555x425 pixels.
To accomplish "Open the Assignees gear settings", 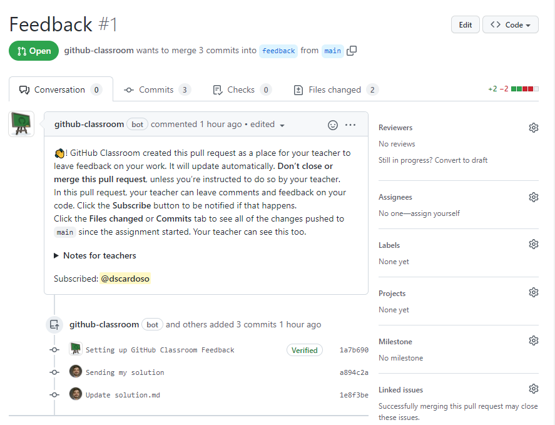I will click(533, 197).
